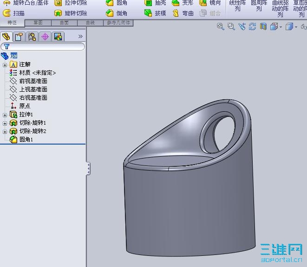The height and width of the screenshot is (267, 307).
Task: Click Previous View icon
Action: click(242, 26)
